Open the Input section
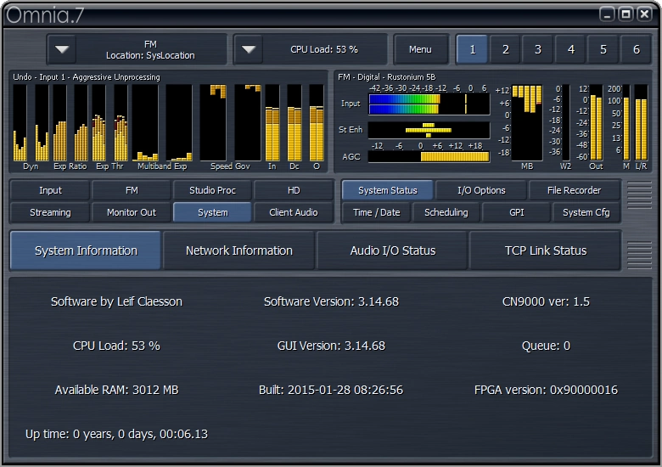662x467 pixels. pyautogui.click(x=50, y=190)
